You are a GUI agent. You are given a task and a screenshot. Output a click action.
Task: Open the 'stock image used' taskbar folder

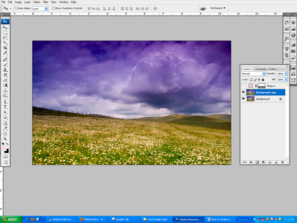[x=156, y=219]
